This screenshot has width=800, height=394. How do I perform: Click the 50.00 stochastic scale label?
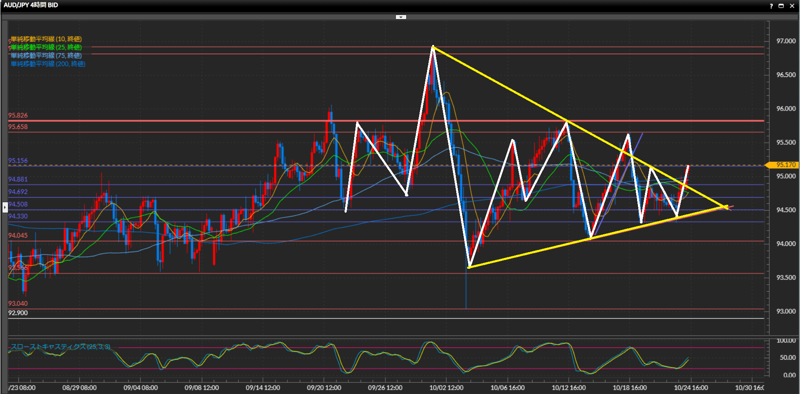(x=787, y=358)
